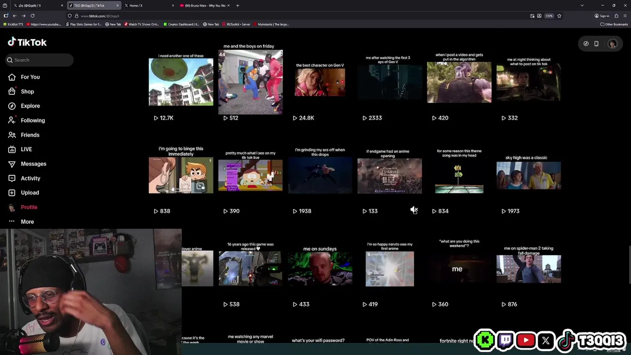Viewport: 631px width, 355px height.
Task: Open the Play Slots Games bookmark
Action: (x=83, y=24)
